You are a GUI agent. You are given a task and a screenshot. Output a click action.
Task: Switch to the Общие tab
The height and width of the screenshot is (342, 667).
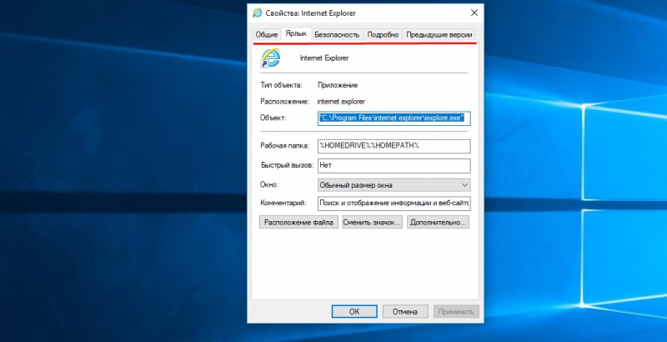(x=267, y=35)
